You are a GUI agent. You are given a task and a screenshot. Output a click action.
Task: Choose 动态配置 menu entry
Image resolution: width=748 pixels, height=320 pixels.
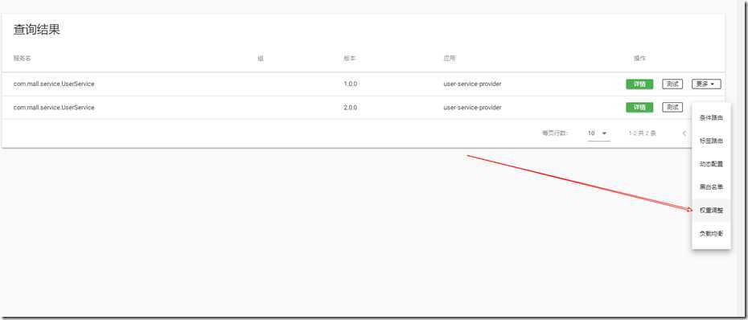click(711, 164)
